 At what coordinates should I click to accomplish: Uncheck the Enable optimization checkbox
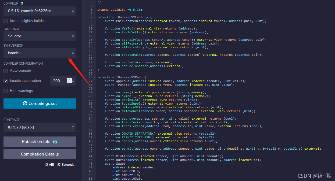coord(6,81)
